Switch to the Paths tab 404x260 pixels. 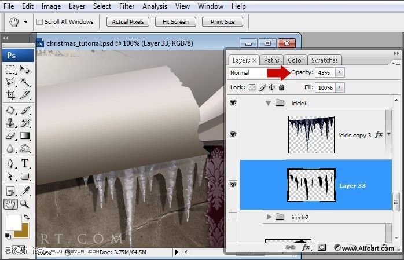pyautogui.click(x=271, y=60)
